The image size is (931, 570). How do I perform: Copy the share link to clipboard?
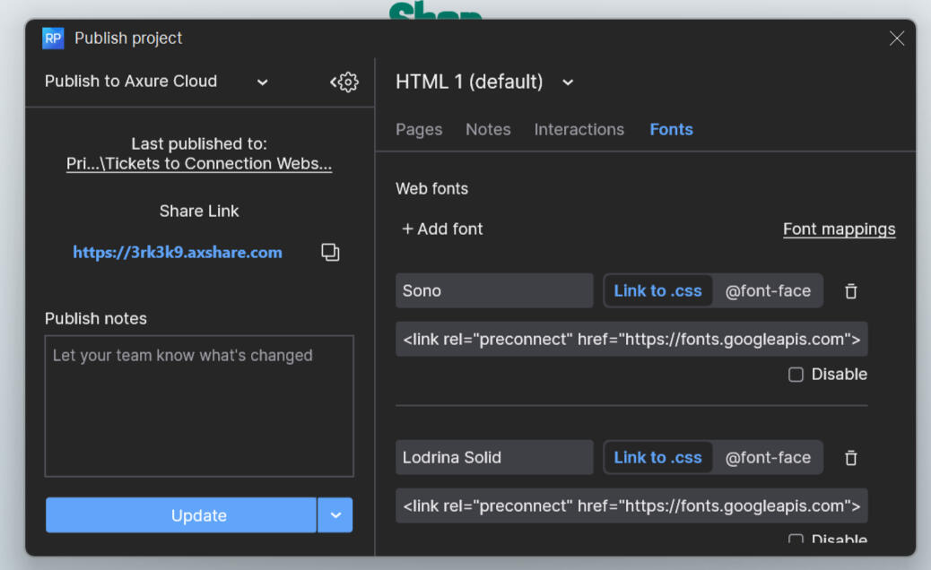click(330, 253)
